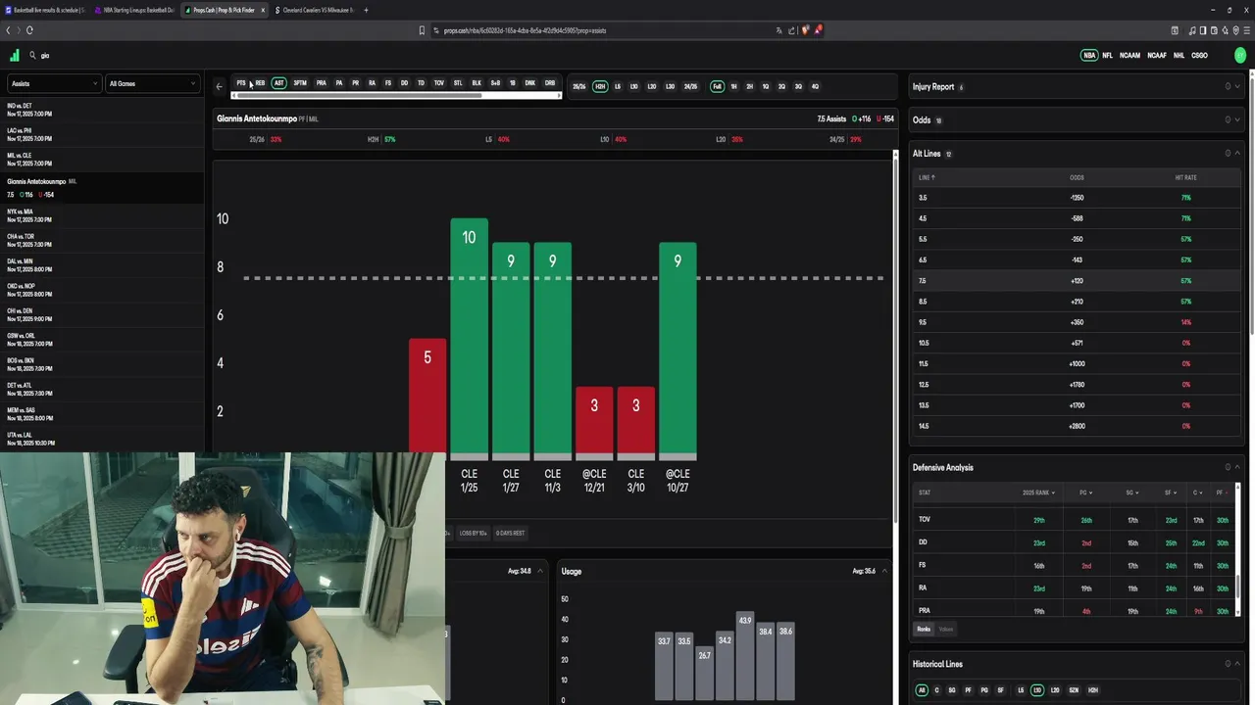The width and height of the screenshot is (1255, 705).
Task: Open the browser hamburger menu
Action: point(1246,30)
